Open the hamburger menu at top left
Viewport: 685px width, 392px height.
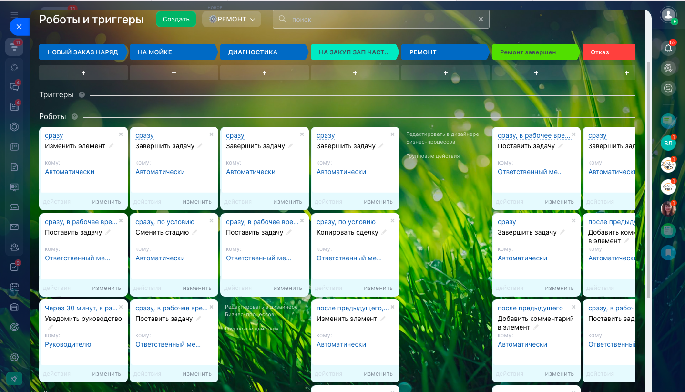click(14, 15)
